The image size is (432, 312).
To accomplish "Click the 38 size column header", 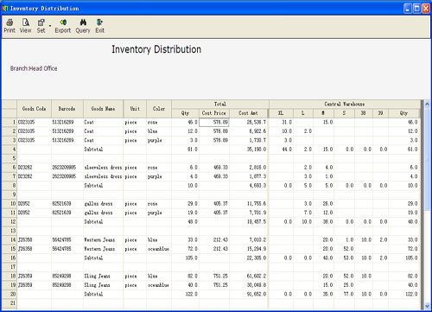I will point(364,113).
